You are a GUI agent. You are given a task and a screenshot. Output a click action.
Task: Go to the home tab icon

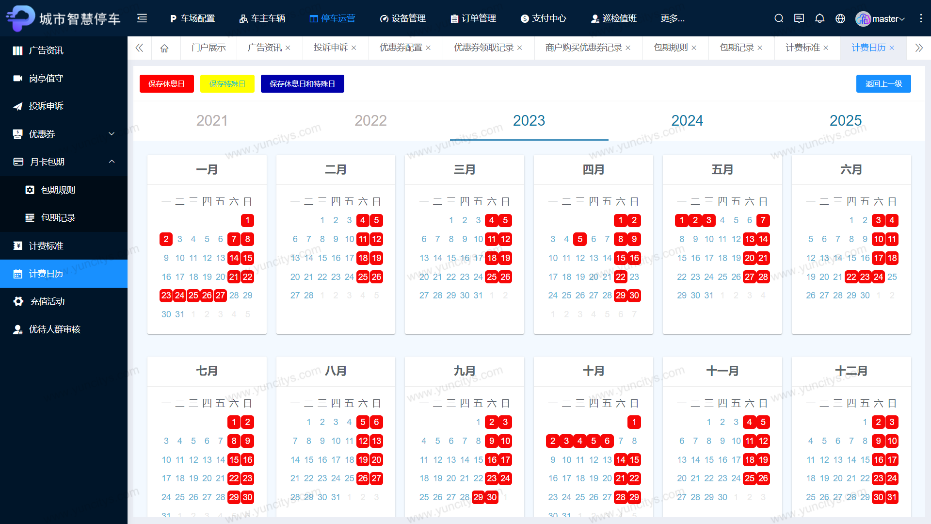[x=164, y=48]
